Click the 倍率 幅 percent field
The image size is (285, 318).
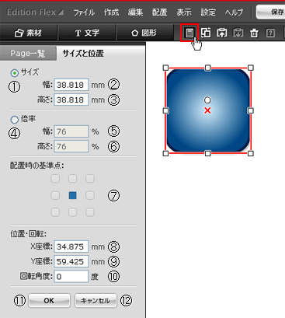tap(71, 131)
